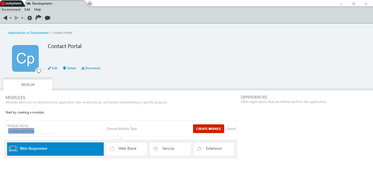373x192 pixels.
Task: Go forward with the right arrow icon
Action: [17, 18]
